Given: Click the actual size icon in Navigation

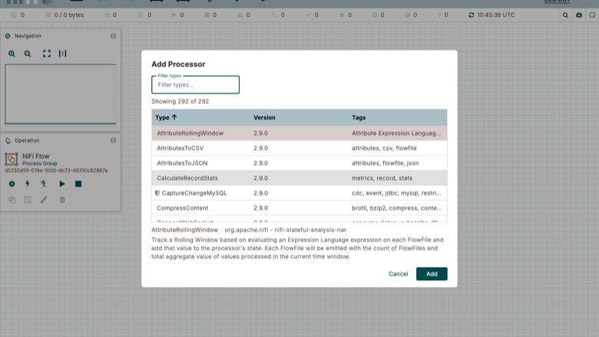Looking at the screenshot, I should pyautogui.click(x=63, y=54).
